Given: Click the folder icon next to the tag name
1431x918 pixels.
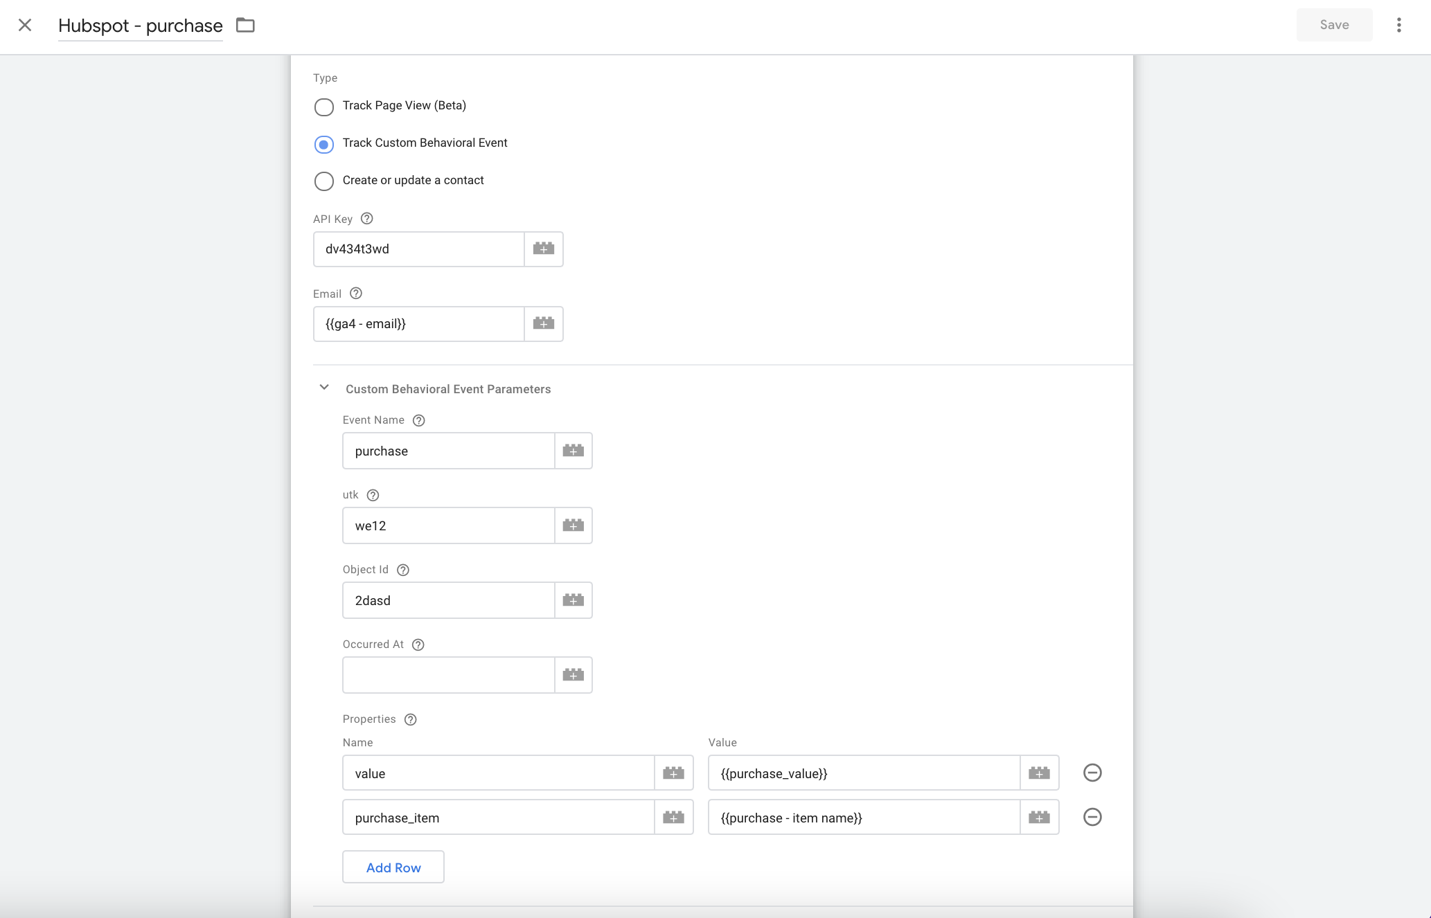Looking at the screenshot, I should coord(245,26).
